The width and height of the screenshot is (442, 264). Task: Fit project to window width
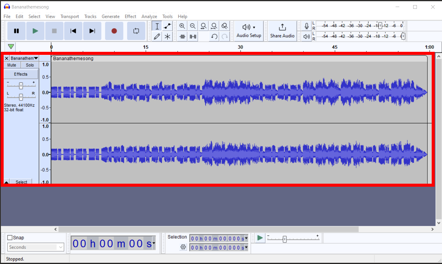[x=214, y=26]
